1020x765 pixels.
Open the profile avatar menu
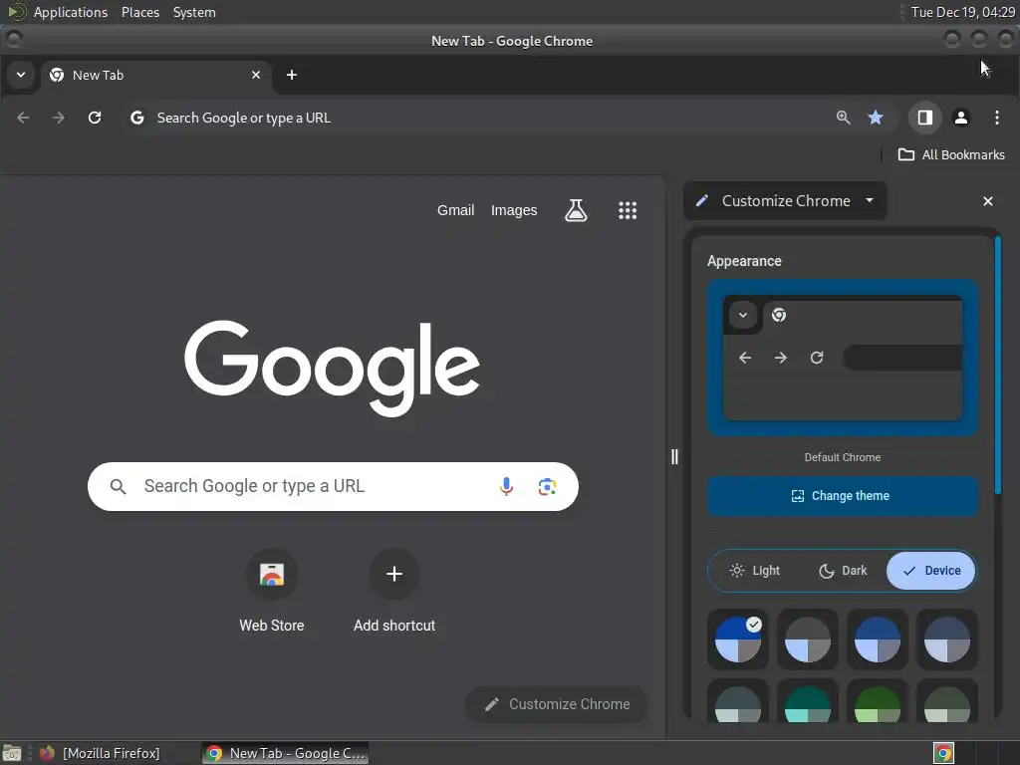coord(961,118)
